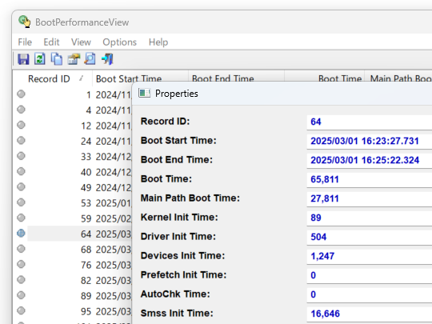This screenshot has width=432, height=324.
Task: Select the row icon for record 68
Action: 22,249
